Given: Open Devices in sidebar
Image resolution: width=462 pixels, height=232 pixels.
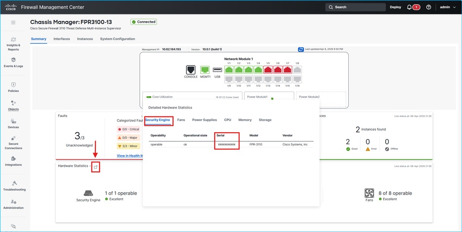Looking at the screenshot, I should point(13,124).
